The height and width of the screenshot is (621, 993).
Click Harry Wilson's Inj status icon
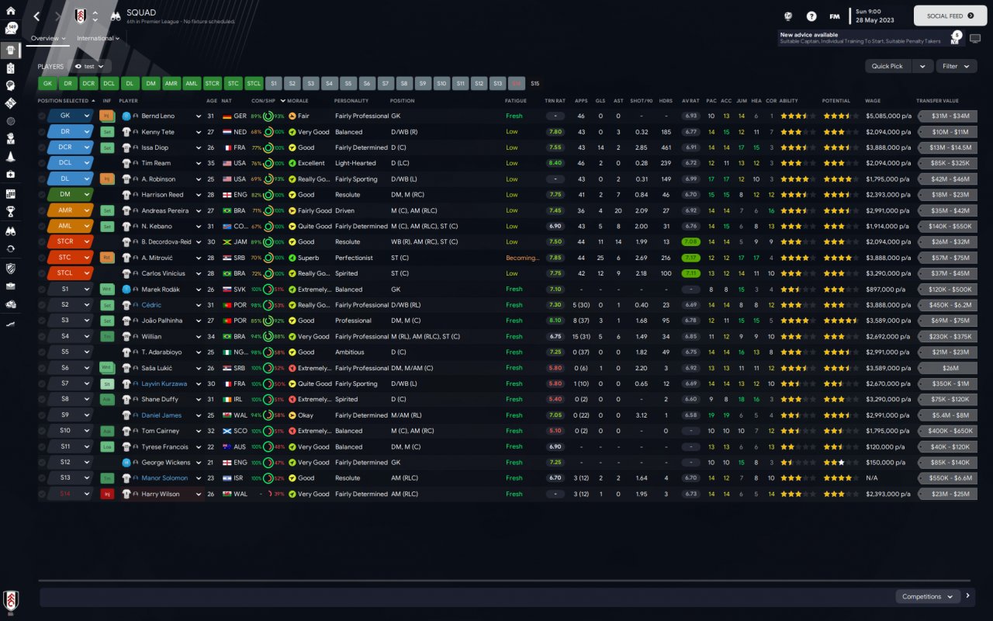(x=107, y=494)
